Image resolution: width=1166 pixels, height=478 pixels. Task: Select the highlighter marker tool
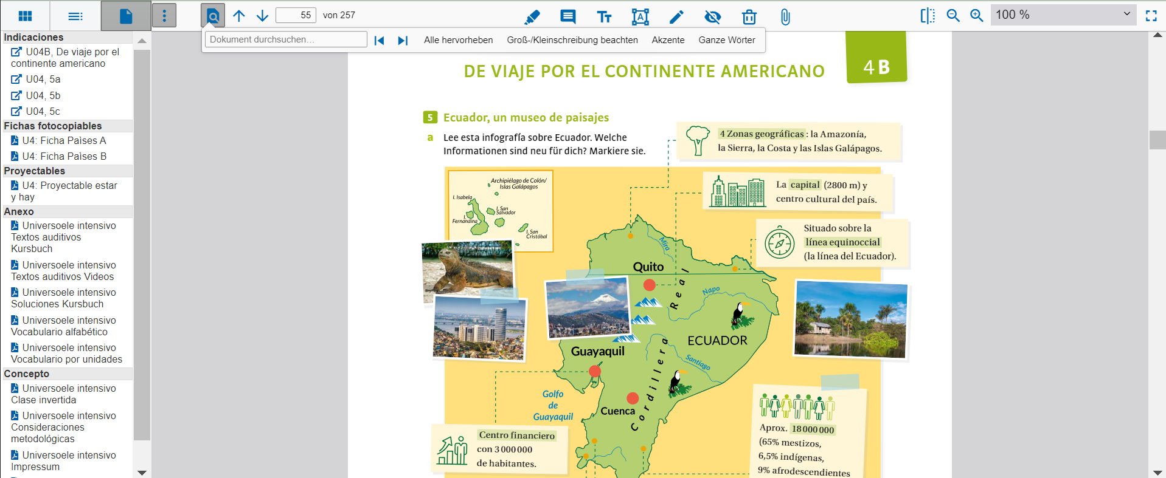[532, 16]
